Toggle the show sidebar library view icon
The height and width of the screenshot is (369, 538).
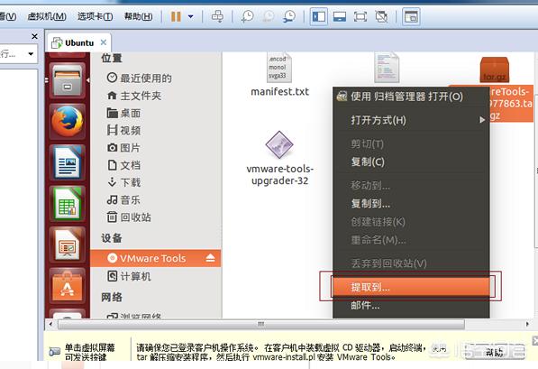click(x=319, y=16)
